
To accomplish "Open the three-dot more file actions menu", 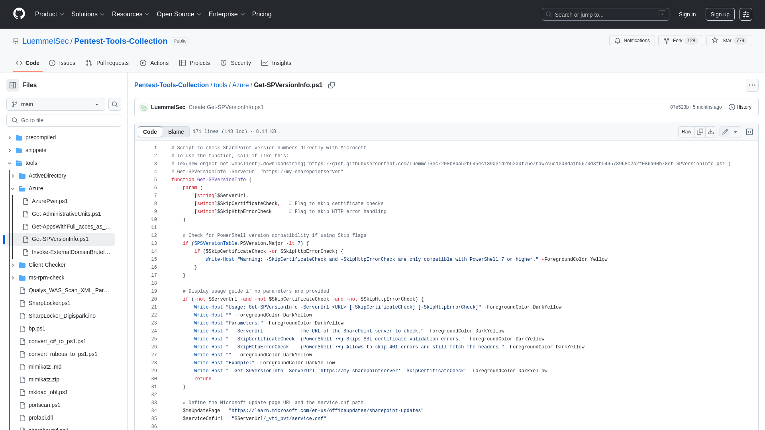I will [x=752, y=85].
